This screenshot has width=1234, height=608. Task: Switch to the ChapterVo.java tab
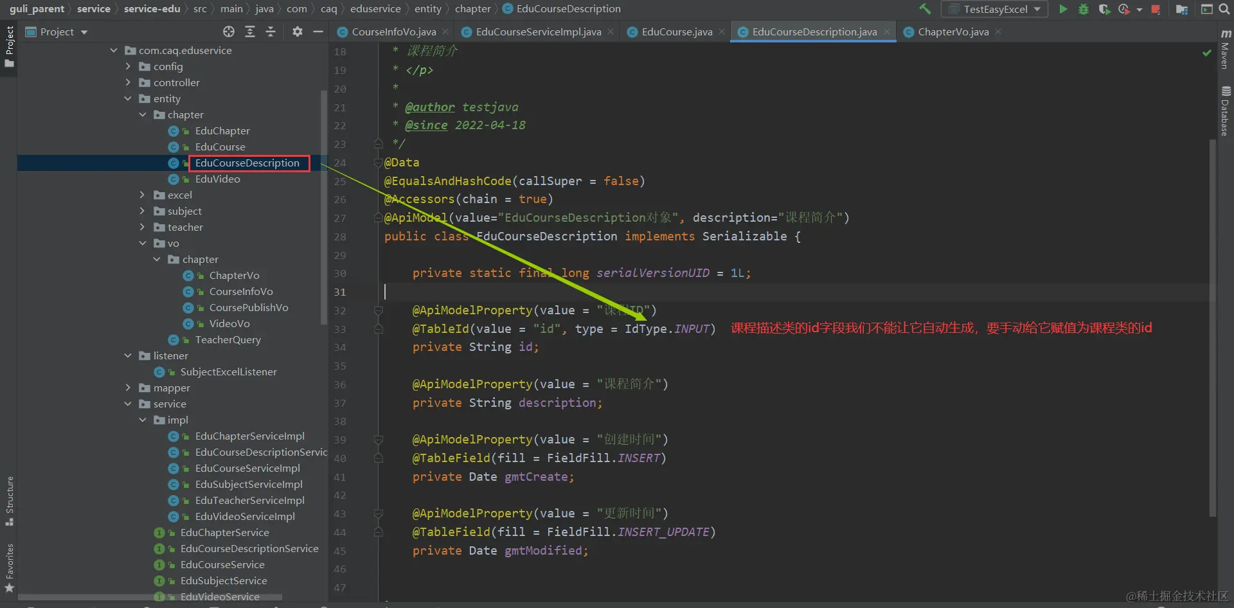point(952,31)
